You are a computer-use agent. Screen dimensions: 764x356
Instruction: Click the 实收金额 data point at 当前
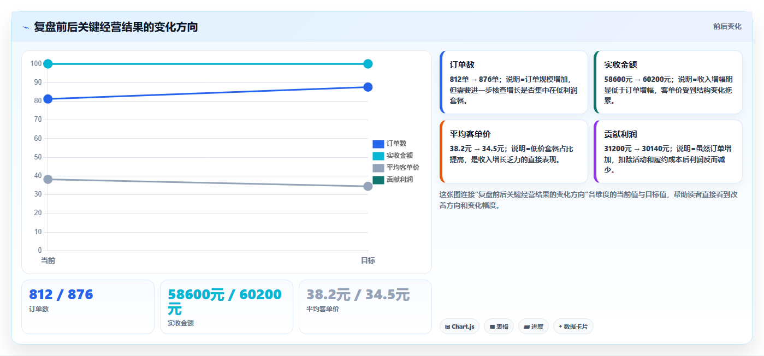[48, 64]
